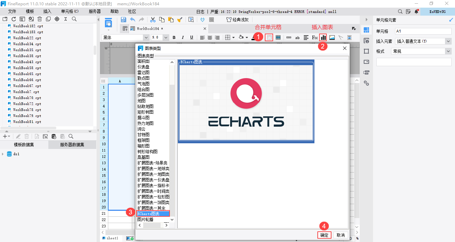Click the Insert Image icon in toolbar
The image size is (455, 242).
tap(332, 38)
